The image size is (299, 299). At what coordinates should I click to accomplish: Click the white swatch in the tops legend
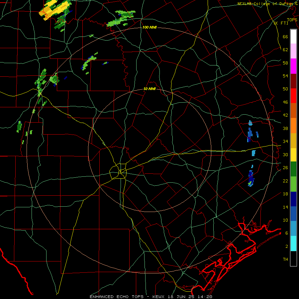pyautogui.click(x=293, y=37)
